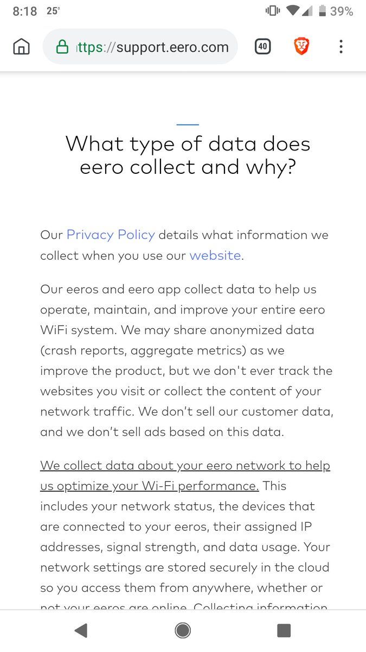Viewport: 366px width, 652px height.
Task: Click the support.eero.com address bar
Action: 140,47
